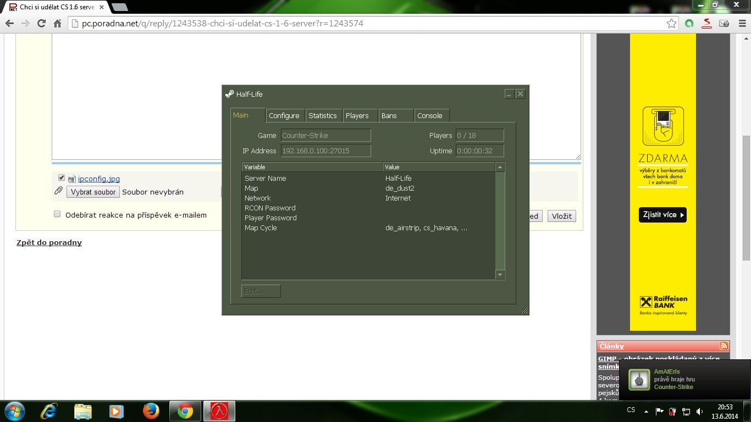This screenshot has height=422, width=751.
Task: Click the Vložit submit button
Action: click(x=562, y=216)
